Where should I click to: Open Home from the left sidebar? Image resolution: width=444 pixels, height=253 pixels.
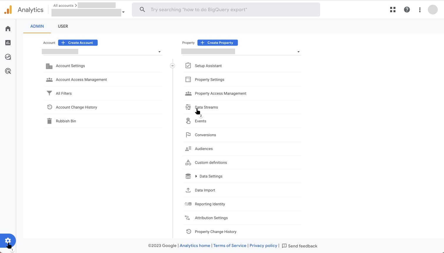point(8,29)
